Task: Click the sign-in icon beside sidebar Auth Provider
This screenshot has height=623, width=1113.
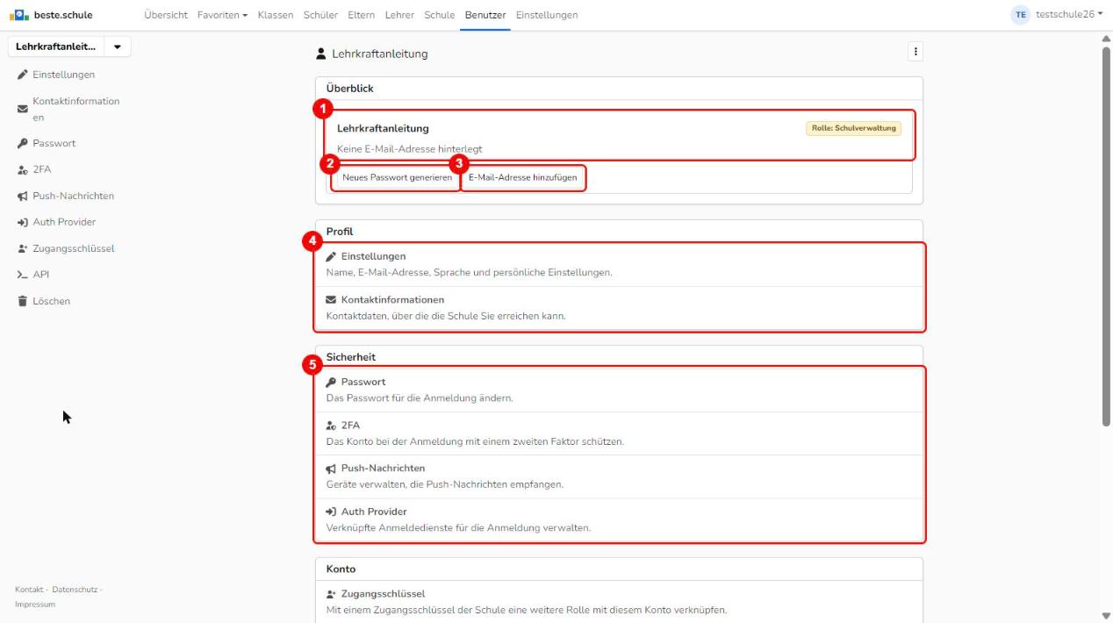Action: coord(22,222)
